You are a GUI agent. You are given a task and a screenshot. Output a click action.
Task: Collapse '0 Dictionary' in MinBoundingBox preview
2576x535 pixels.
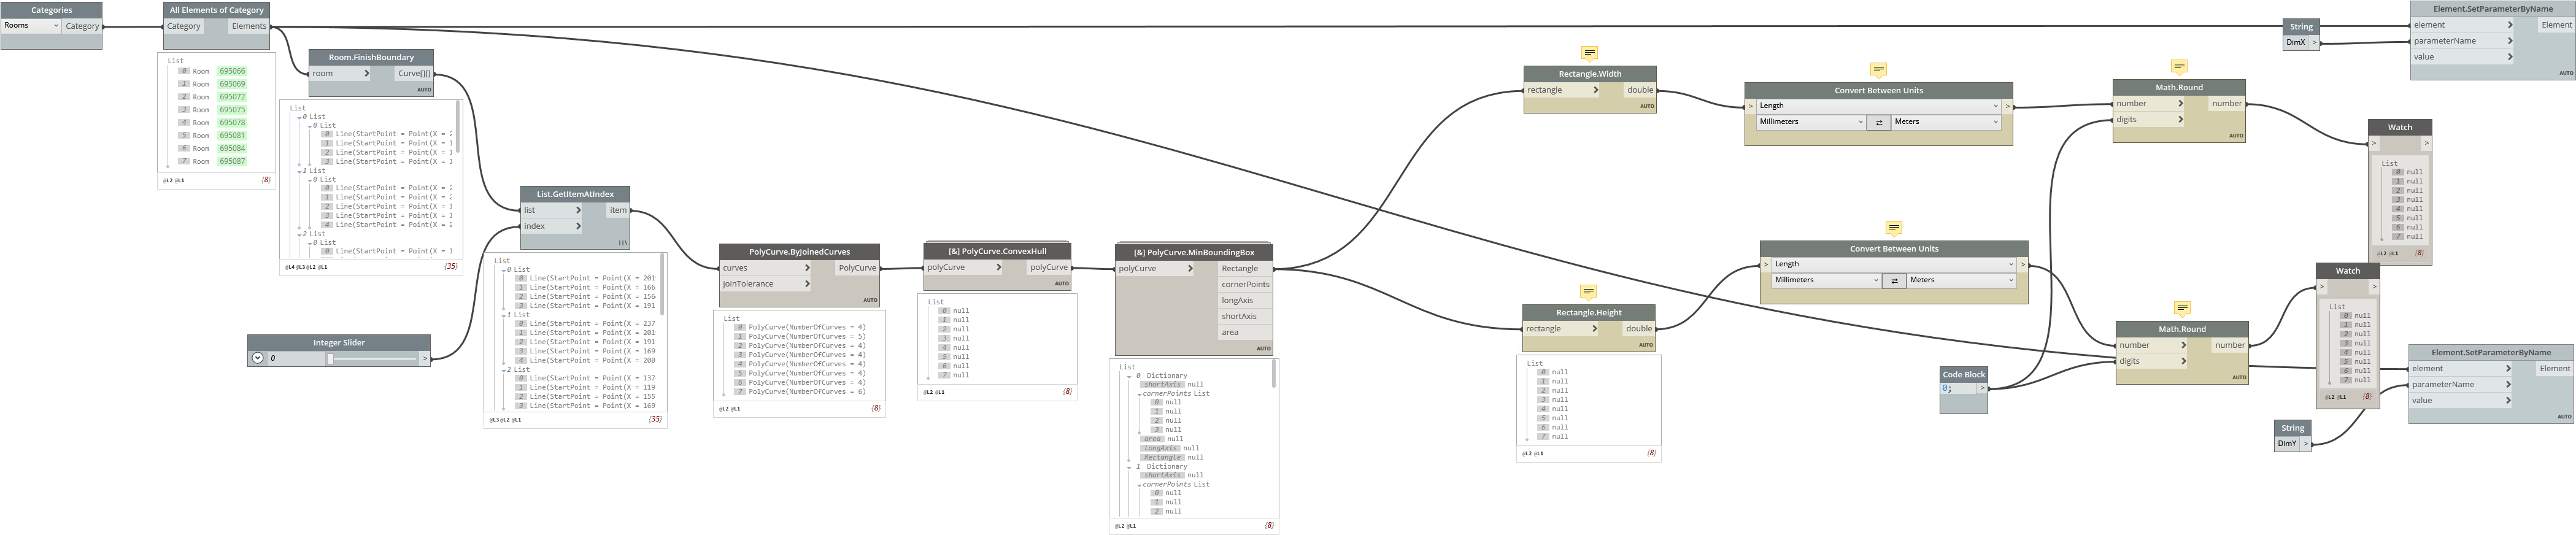(1129, 376)
